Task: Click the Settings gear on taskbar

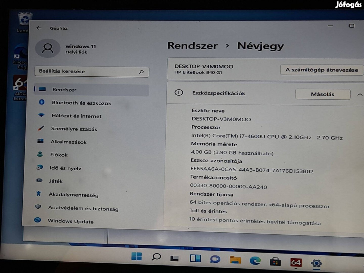Action: 316,263
